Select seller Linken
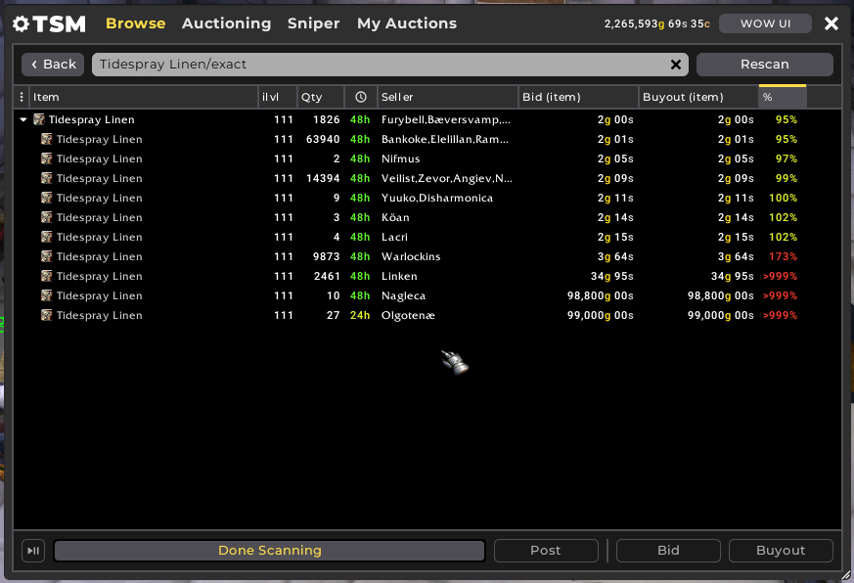 click(x=399, y=276)
